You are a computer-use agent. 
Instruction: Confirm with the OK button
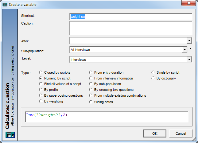(155, 133)
